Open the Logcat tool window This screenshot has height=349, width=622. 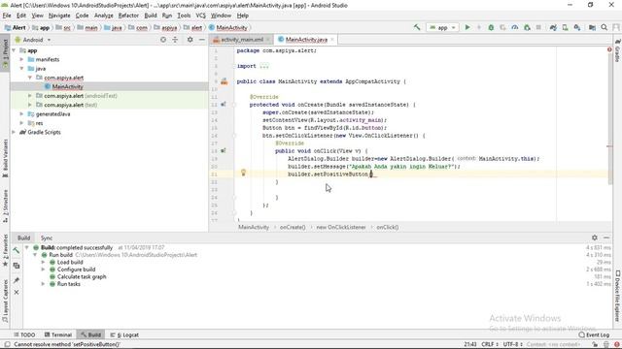click(x=124, y=334)
